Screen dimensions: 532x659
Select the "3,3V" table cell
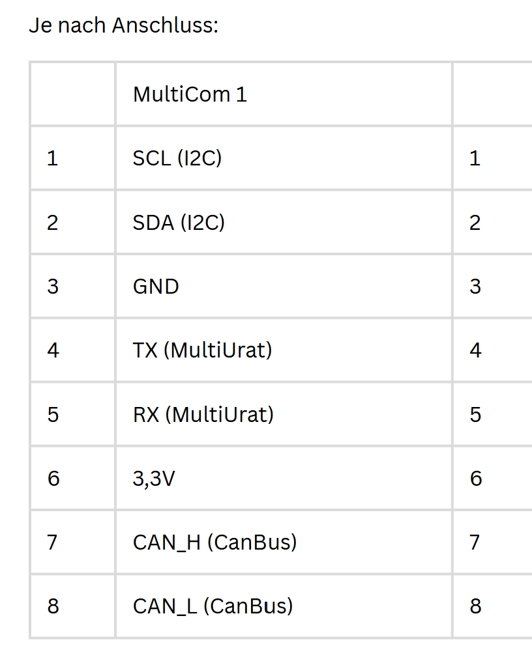point(154,479)
